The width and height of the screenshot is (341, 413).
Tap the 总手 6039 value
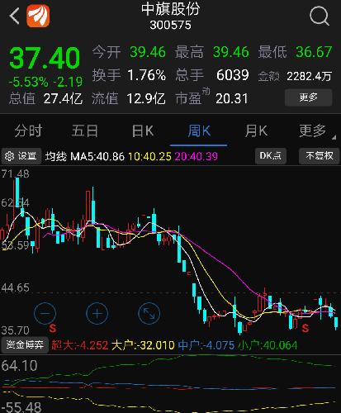pos(233,75)
